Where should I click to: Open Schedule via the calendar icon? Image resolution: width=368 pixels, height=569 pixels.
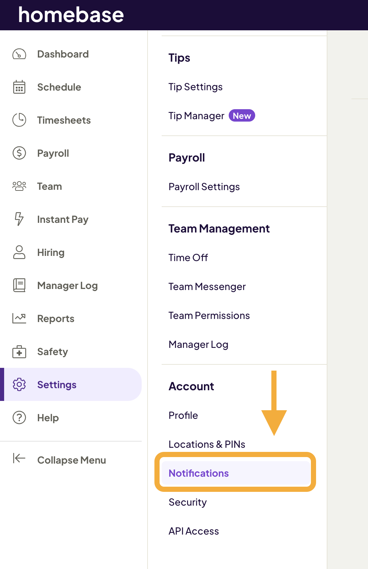[19, 87]
